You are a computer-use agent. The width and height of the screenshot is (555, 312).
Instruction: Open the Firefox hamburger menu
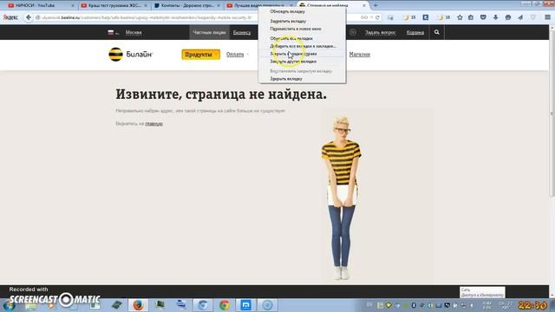point(547,17)
